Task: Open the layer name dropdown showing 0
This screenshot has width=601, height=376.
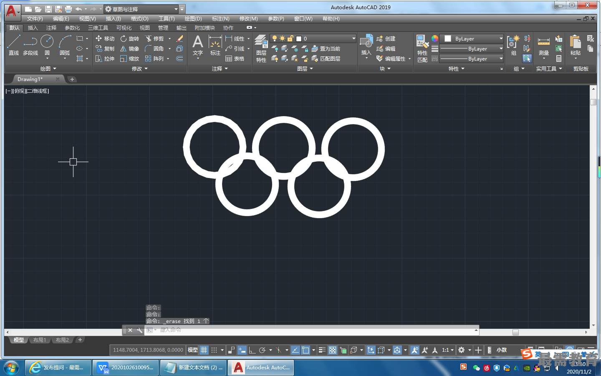Action: pos(313,38)
